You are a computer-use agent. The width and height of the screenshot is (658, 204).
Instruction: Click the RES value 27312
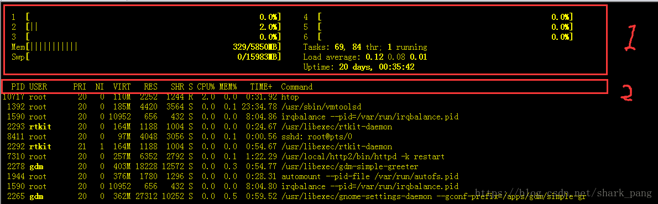[147, 196]
